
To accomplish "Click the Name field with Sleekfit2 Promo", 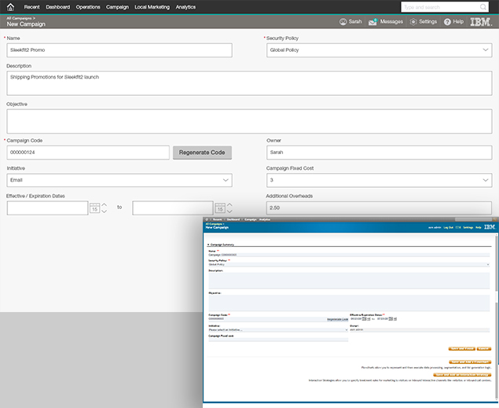I will [x=119, y=50].
